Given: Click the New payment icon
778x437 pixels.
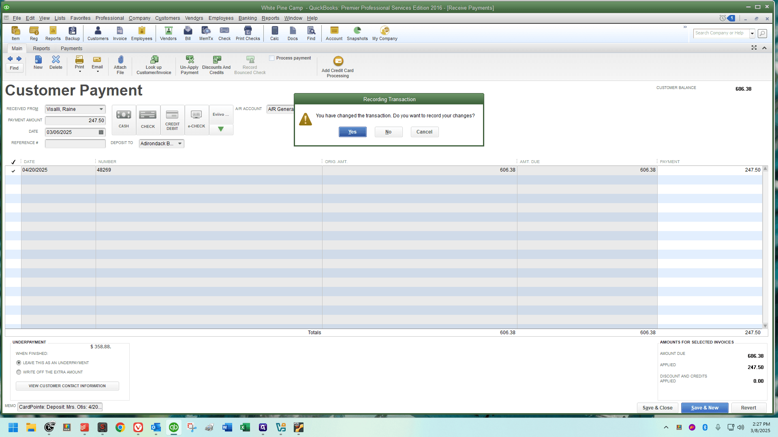Looking at the screenshot, I should [x=38, y=63].
